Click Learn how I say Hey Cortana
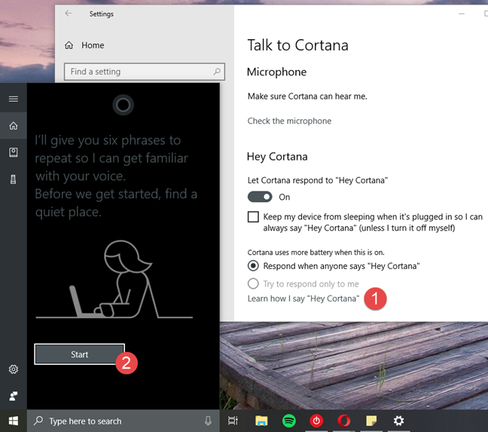488x432 pixels. [303, 299]
